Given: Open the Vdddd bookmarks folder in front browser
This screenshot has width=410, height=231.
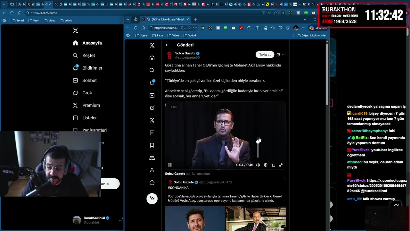Looking at the screenshot, I should point(190,36).
